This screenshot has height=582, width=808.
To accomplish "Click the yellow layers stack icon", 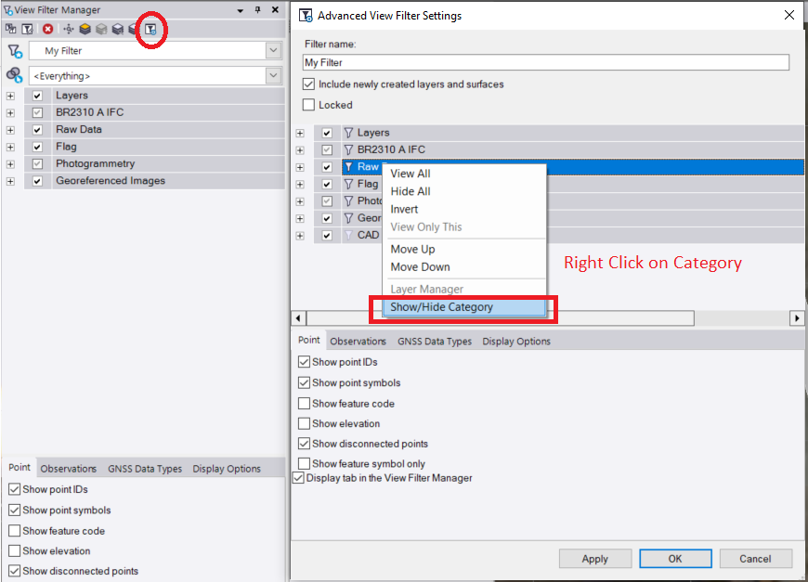I will coord(85,29).
